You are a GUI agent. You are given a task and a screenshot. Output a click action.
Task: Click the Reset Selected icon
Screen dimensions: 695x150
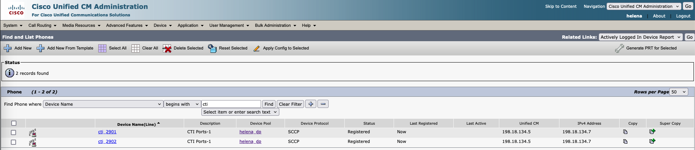click(x=212, y=48)
